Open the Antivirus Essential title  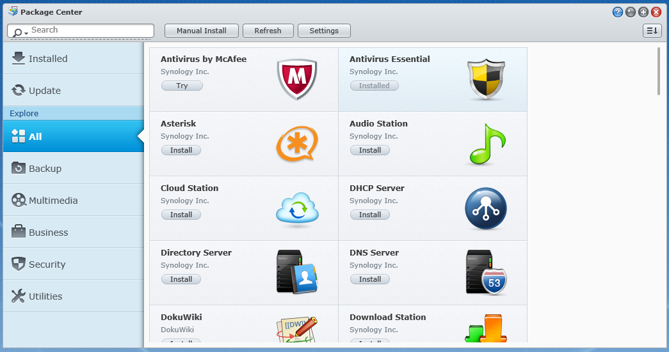coord(389,59)
